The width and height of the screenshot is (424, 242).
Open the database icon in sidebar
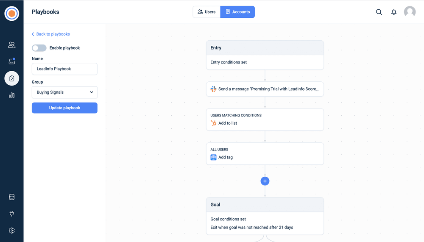pos(12,197)
